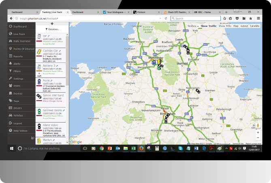This screenshot has height=183, width=271.
Task: Click the Users group icon
Action: (11, 86)
